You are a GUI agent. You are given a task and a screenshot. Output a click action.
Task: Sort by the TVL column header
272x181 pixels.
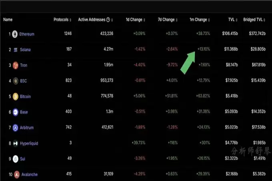pos(234,20)
